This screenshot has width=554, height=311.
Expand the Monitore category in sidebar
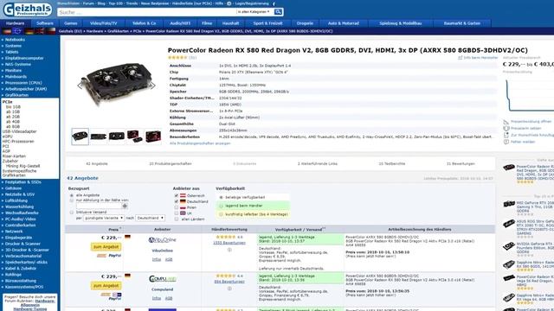point(13,71)
